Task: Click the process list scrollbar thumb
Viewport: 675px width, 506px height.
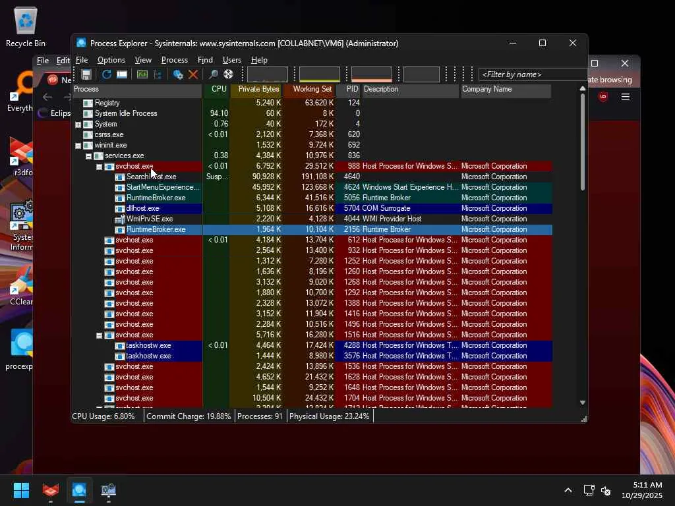Action: 583,142
